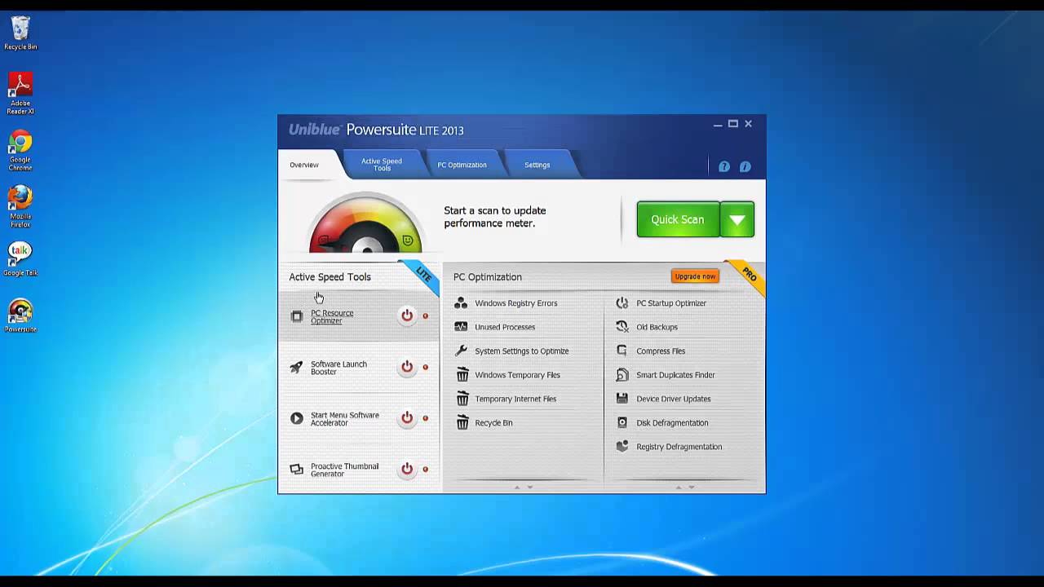Click Disk Defragmentation text

pos(672,423)
